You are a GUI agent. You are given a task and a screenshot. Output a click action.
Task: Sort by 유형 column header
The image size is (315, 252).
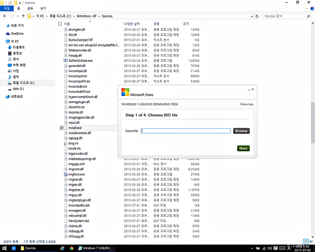156,24
